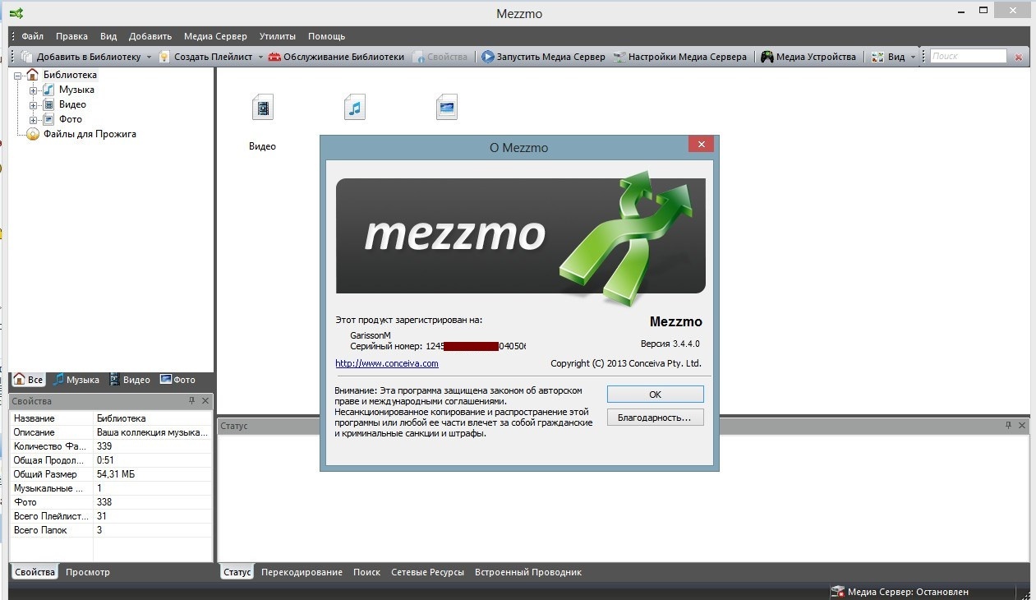Open dropdown arrow next to Вид toolbar button
The width and height of the screenshot is (1036, 600).
(913, 58)
